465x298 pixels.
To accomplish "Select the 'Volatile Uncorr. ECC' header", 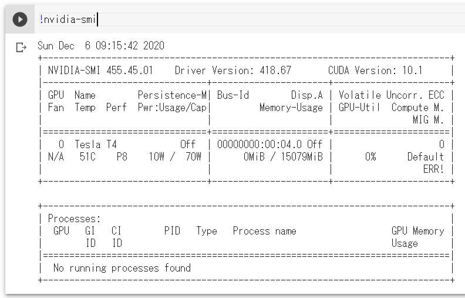I will [392, 95].
